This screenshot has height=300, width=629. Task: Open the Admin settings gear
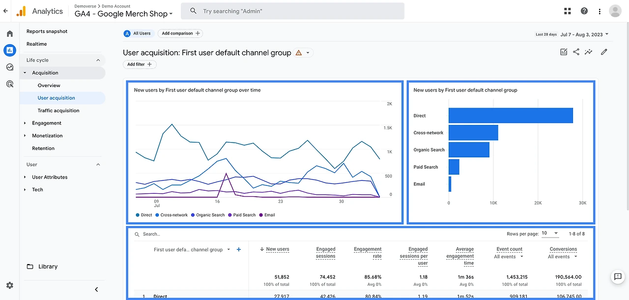[10, 285]
